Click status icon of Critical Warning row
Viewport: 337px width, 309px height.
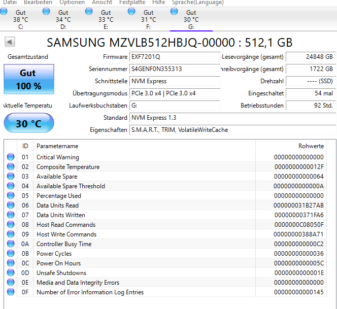tap(11, 157)
